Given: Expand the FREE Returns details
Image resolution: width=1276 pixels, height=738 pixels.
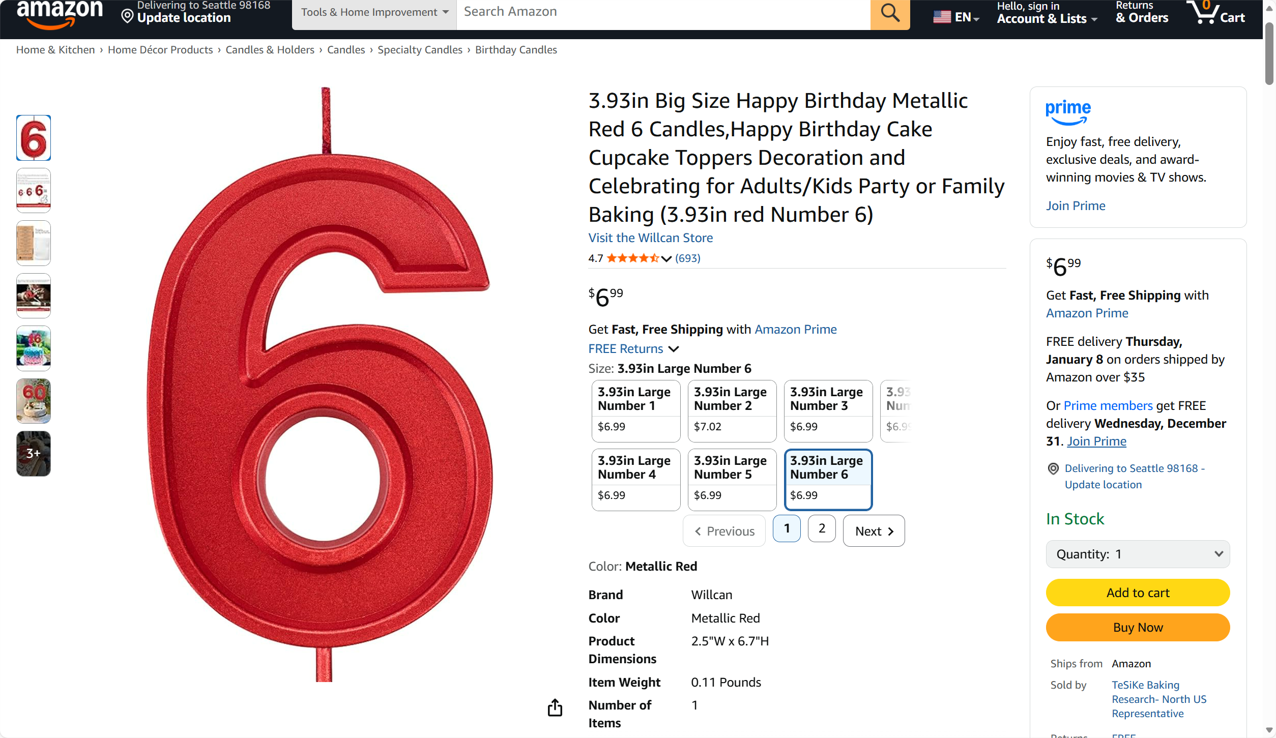Looking at the screenshot, I should pos(633,349).
